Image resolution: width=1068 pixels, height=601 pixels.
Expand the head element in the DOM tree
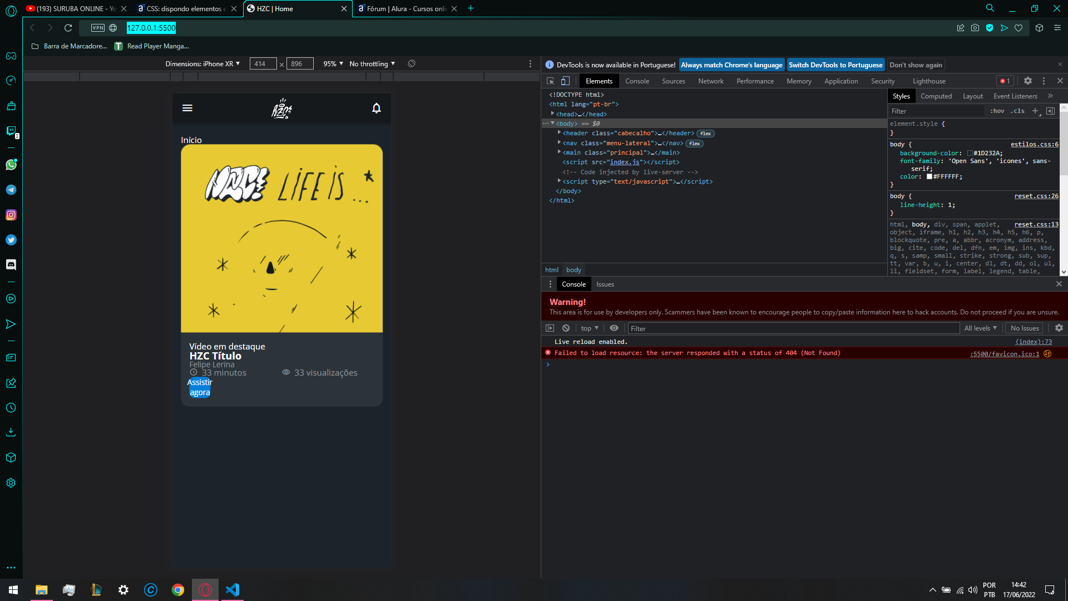pyautogui.click(x=552, y=114)
